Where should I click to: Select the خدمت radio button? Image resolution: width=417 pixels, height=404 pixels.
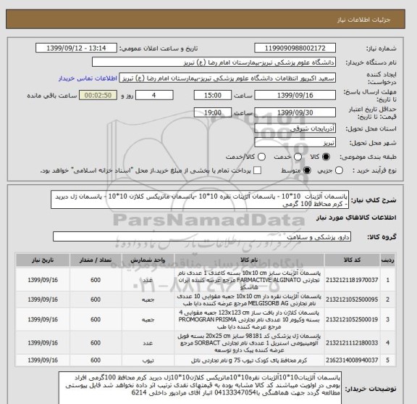pyautogui.click(x=298, y=157)
